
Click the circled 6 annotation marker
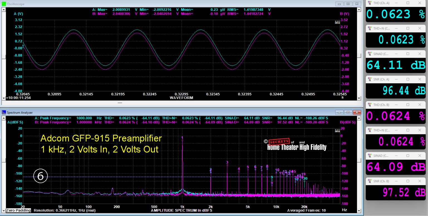point(41,176)
